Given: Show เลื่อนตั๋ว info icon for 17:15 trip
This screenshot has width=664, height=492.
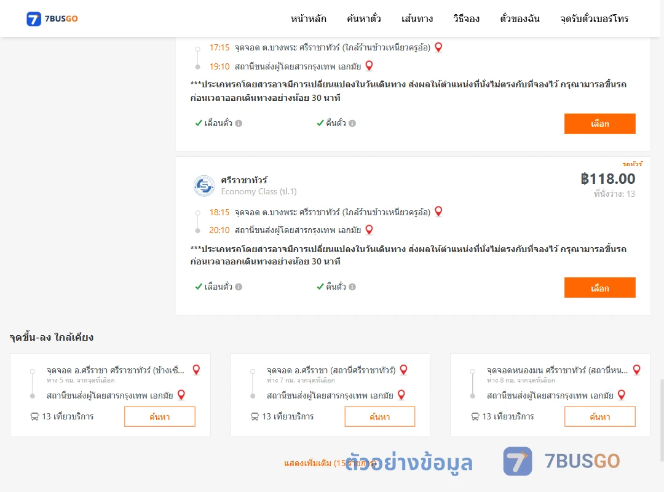Looking at the screenshot, I should pos(239,124).
